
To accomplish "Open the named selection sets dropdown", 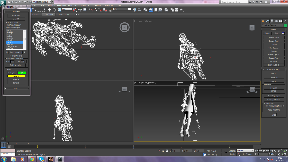I will point(122,9).
